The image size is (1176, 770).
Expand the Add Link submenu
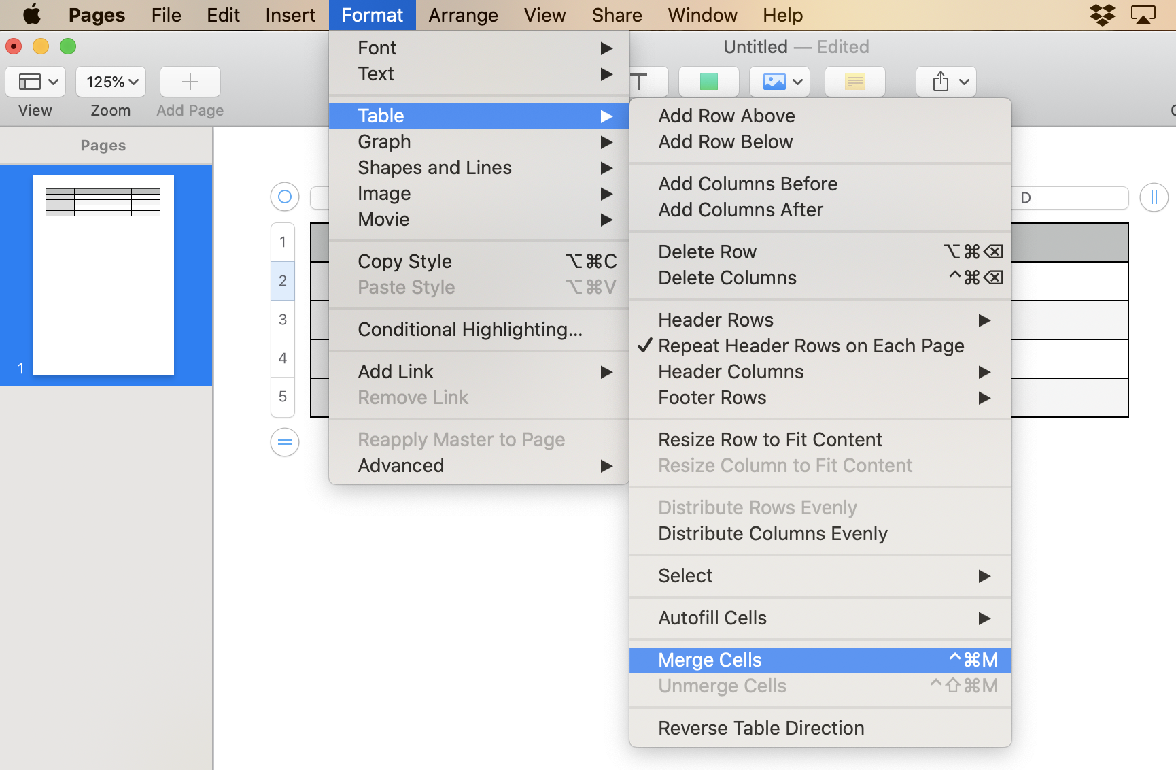click(479, 371)
